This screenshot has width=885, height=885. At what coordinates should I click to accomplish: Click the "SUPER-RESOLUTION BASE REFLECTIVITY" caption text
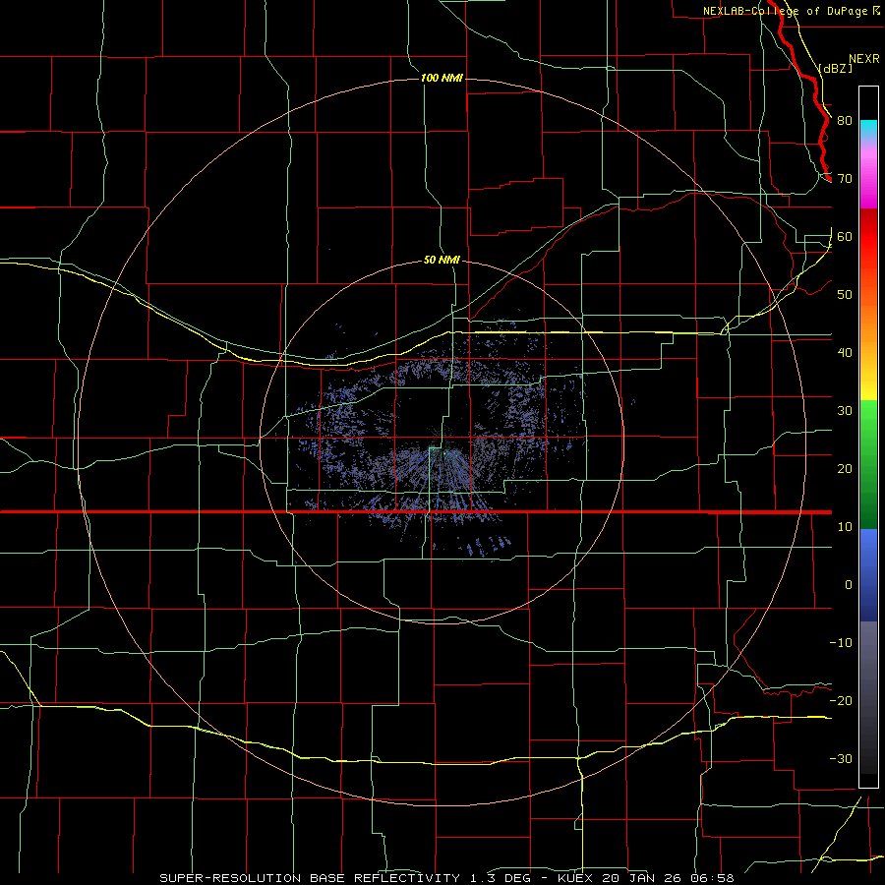point(310,878)
